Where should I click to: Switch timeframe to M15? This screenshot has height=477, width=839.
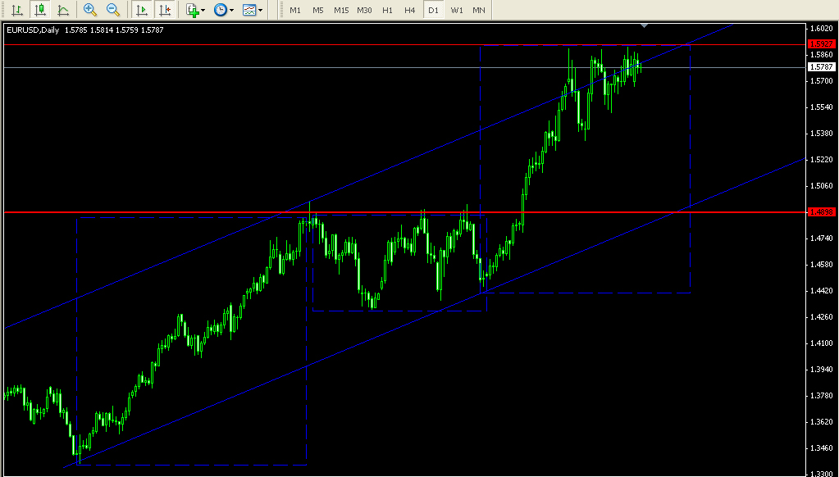coord(341,10)
